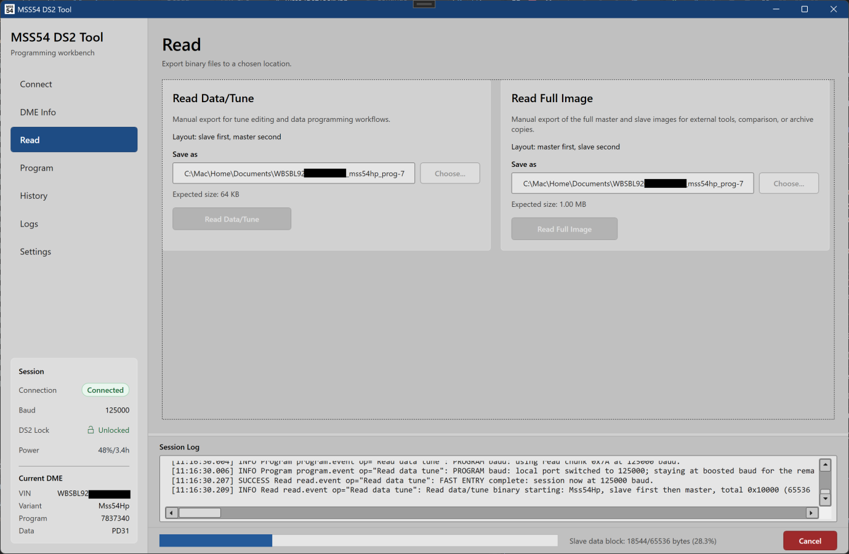Open the Program page
This screenshot has width=849, height=554.
74,168
